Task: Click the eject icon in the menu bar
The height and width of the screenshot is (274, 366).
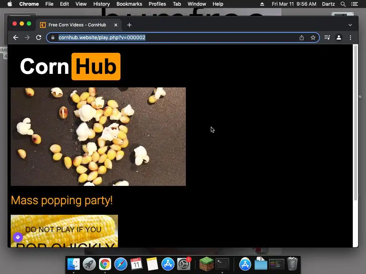Action: (262, 4)
